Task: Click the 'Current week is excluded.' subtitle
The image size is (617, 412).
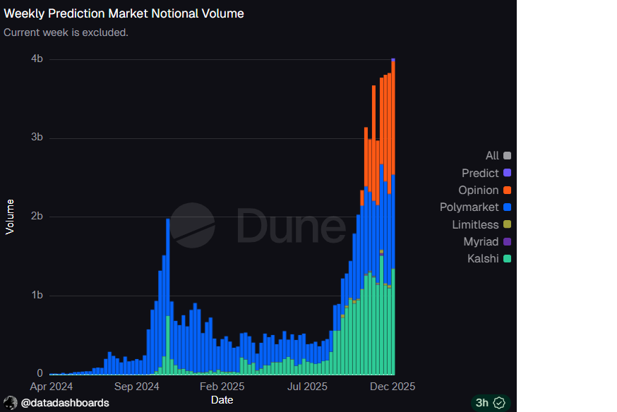Action: pyautogui.click(x=66, y=32)
